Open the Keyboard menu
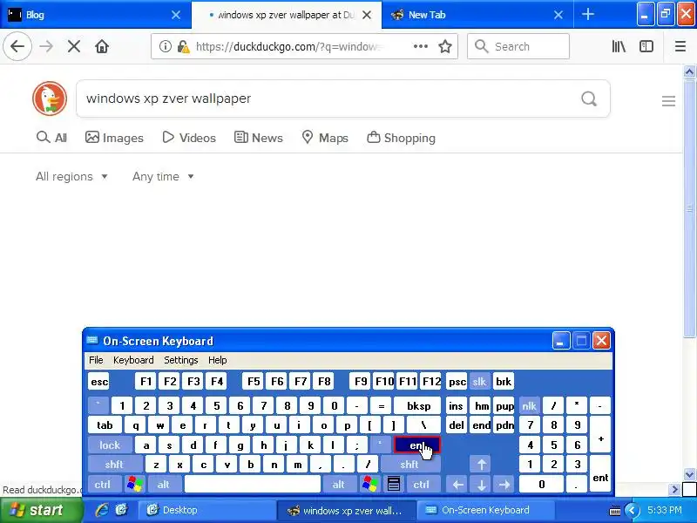697x523 pixels. point(133,360)
